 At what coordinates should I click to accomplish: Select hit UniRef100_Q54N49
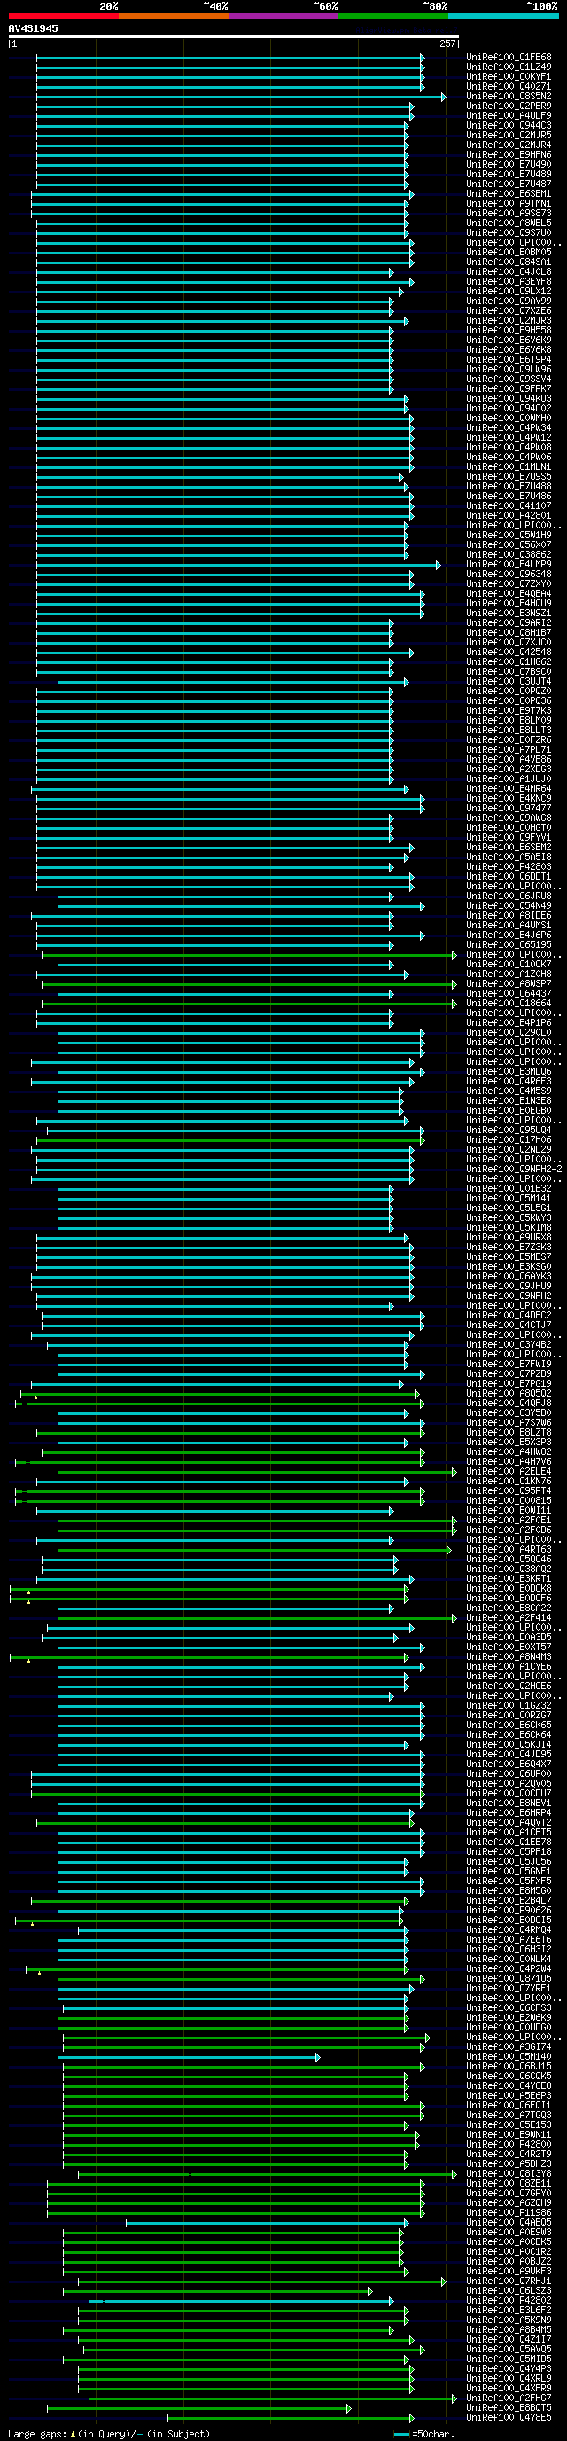click(509, 906)
